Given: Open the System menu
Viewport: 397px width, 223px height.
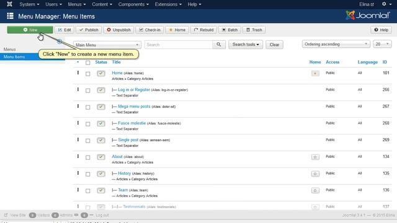Looking at the screenshot, I should (x=29, y=4).
